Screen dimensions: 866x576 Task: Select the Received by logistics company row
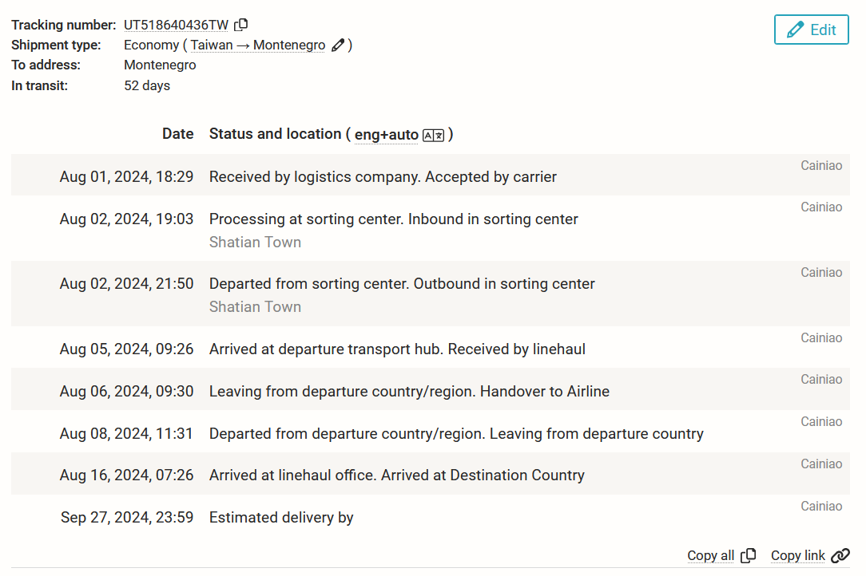(x=431, y=175)
